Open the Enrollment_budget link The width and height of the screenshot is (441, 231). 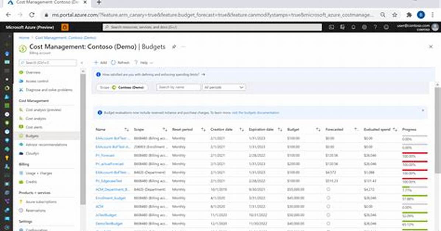point(111,198)
